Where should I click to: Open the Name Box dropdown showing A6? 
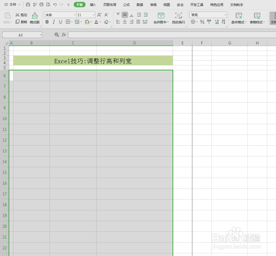[41, 35]
